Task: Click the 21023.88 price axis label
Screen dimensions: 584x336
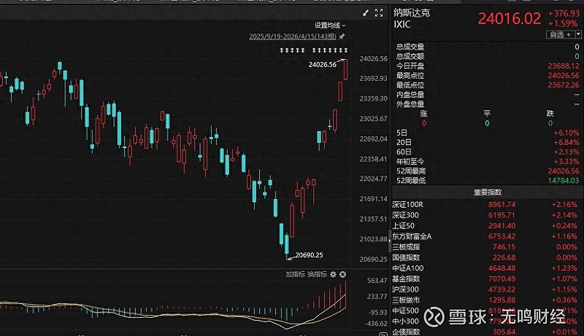Action: [373, 239]
